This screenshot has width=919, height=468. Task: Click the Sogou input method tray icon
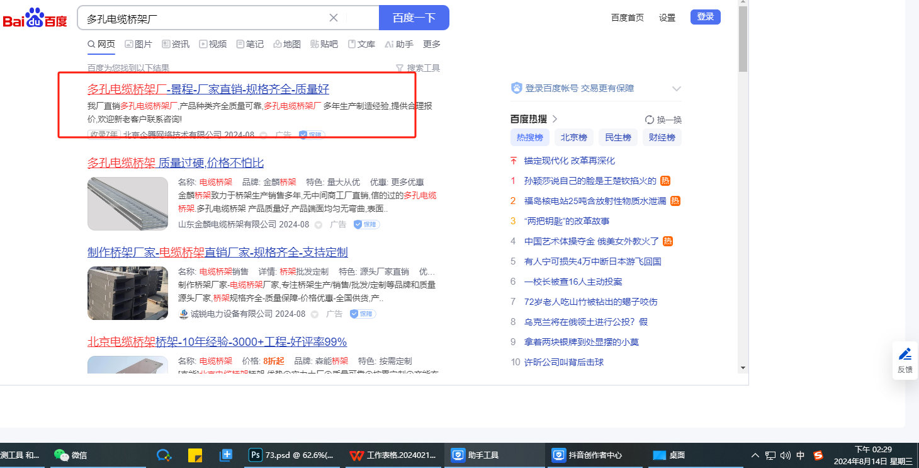[x=818, y=455]
